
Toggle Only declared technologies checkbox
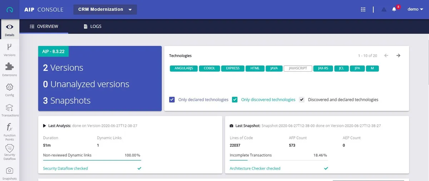pos(172,100)
